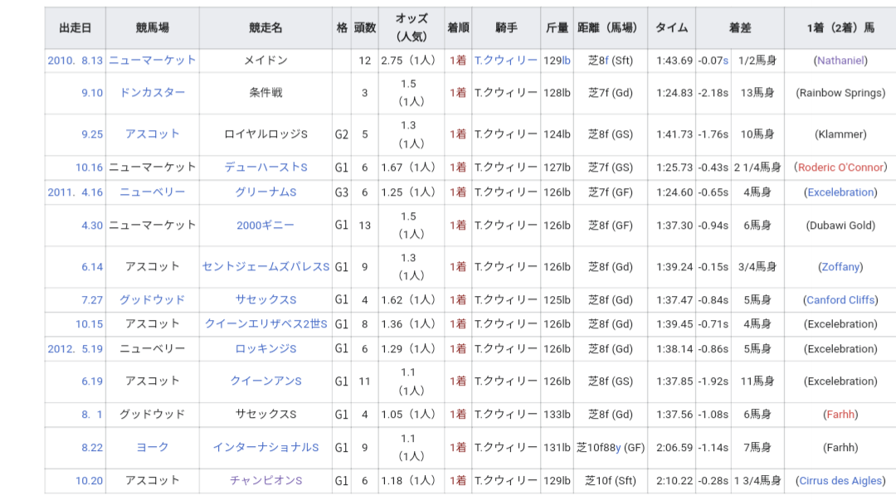896x500 pixels.
Task: Open the クイーンアンS race link
Action: (x=265, y=381)
